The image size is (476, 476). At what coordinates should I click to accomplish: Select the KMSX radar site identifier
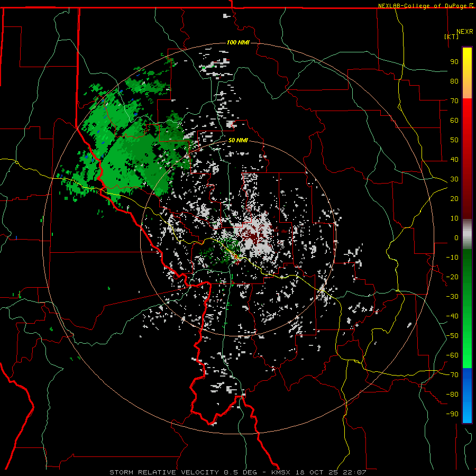(x=281, y=472)
